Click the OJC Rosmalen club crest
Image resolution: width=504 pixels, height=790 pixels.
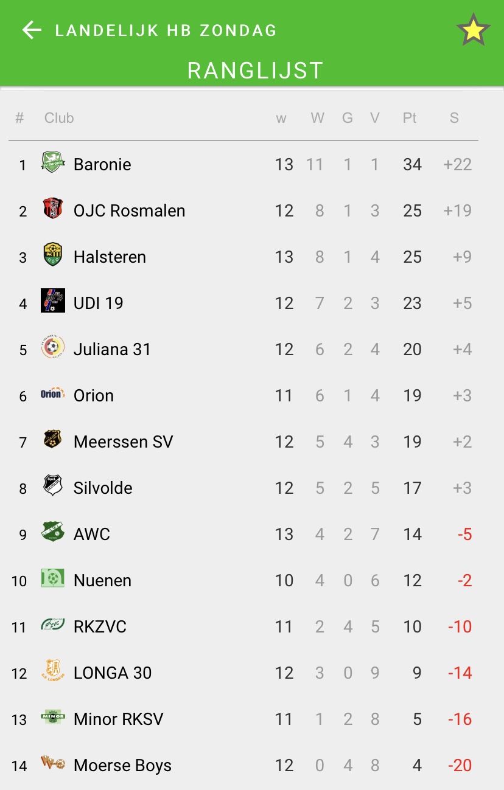point(53,209)
